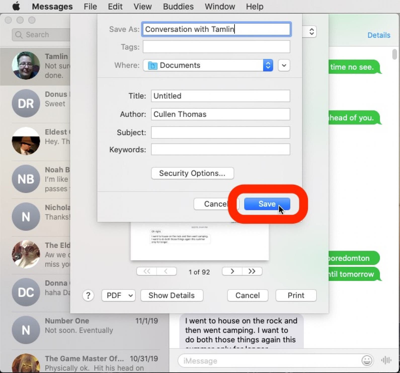Open the View menu
400x373 pixels.
[x=143, y=6]
